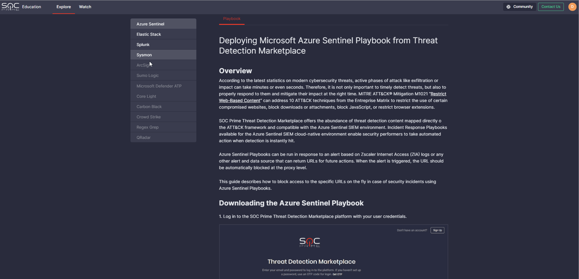Open the Explore navigation tab
Viewport: 579px width, 279px height.
tap(64, 7)
